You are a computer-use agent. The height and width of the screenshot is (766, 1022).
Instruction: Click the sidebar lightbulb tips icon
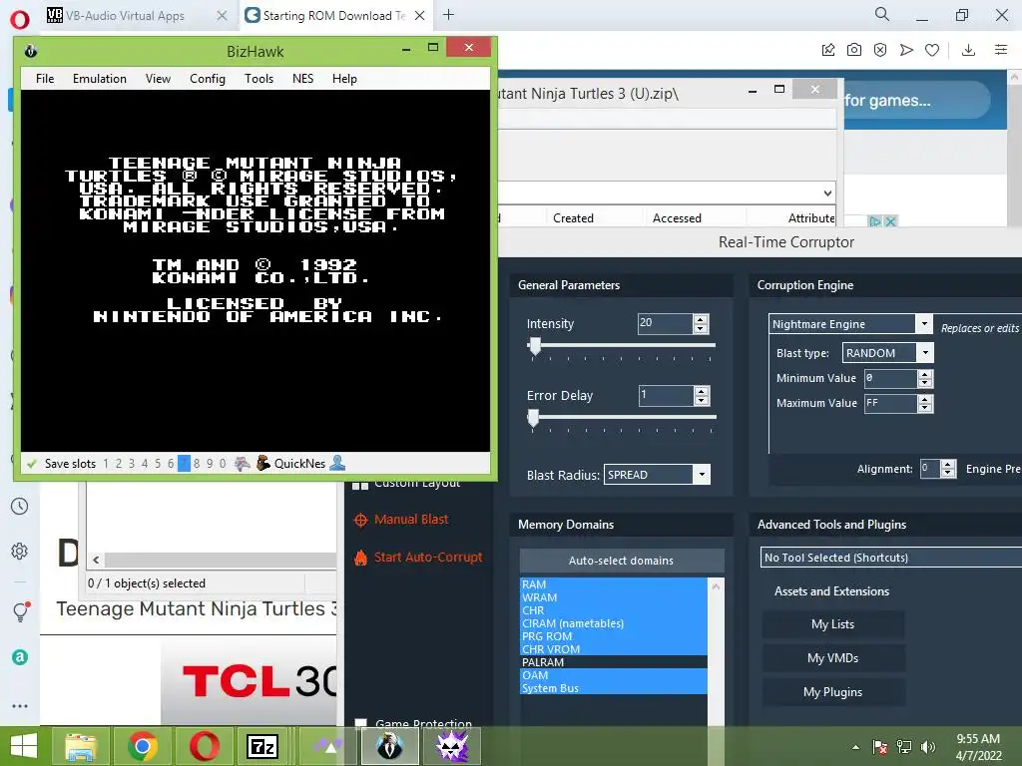pos(20,611)
